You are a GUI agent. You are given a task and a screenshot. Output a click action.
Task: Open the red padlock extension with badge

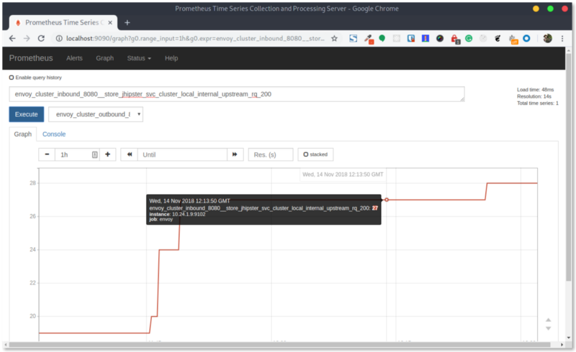tap(455, 40)
